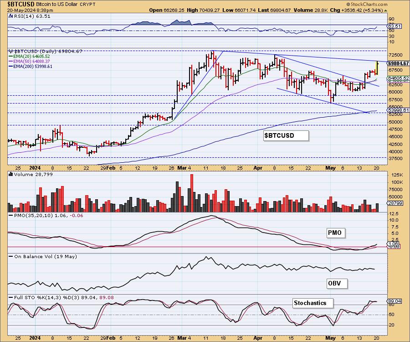Click the $BTCUSD (Daily) candlestick legend icon
This screenshot has height=342, width=410.
click(x=11, y=51)
